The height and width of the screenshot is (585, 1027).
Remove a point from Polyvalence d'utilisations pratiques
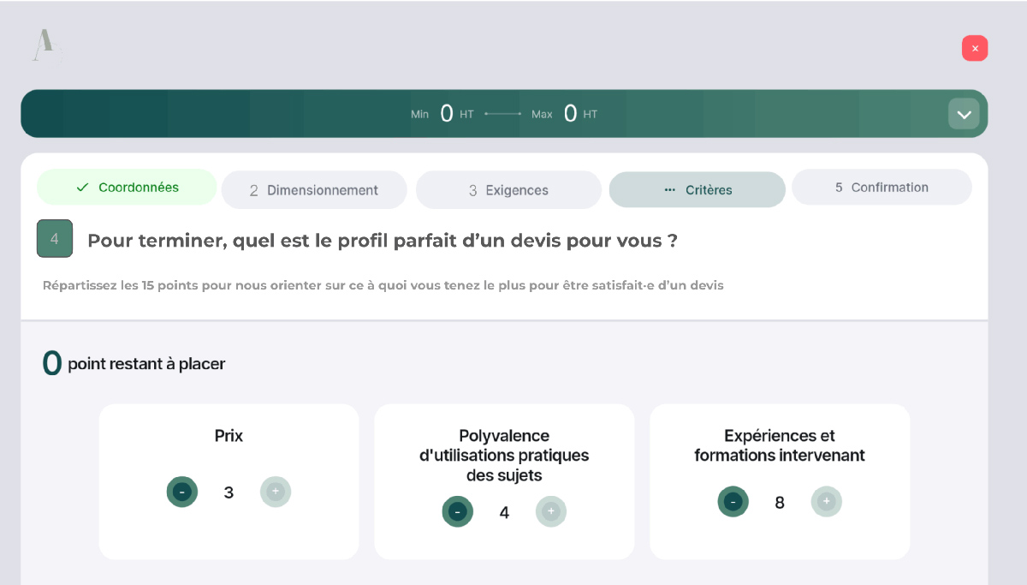(458, 512)
